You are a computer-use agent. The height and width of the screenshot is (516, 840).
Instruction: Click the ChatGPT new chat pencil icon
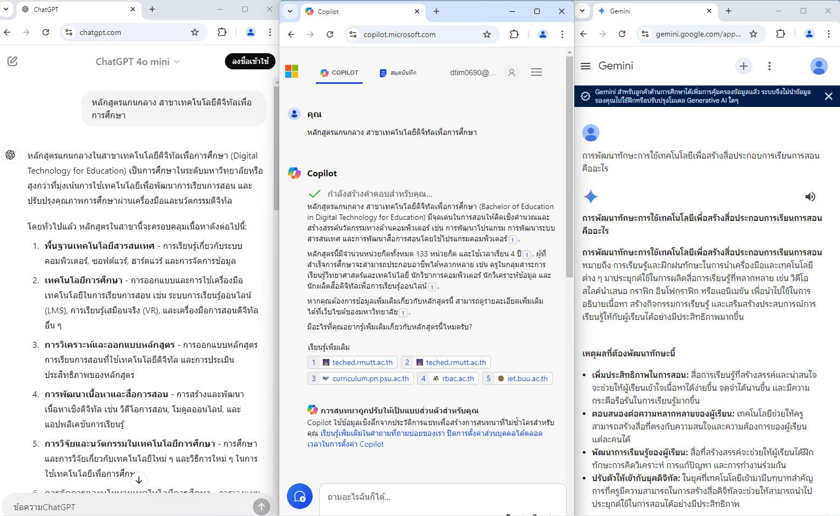click(12, 61)
